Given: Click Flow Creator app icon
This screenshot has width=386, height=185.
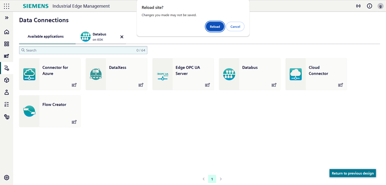Looking at the screenshot, I should (29, 111).
